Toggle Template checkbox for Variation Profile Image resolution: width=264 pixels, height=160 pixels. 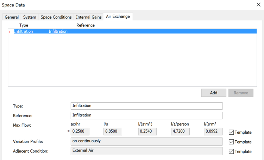tap(231, 142)
